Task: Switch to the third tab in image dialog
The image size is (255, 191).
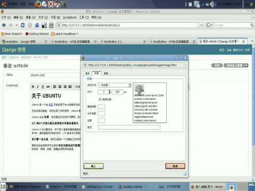Action: point(106,73)
